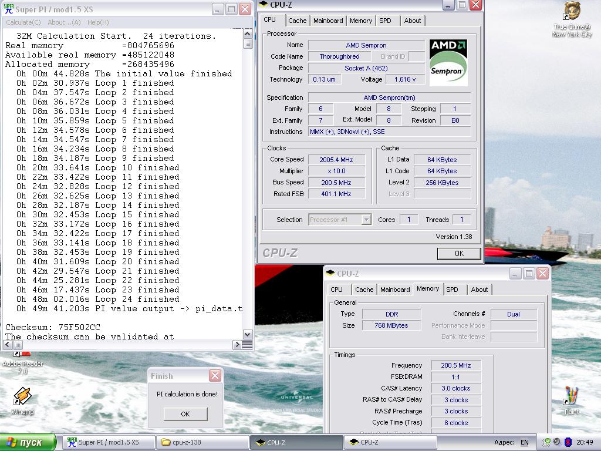Select Cache tab in lower CPU-Z window
This screenshot has width=601, height=451.
pos(364,290)
